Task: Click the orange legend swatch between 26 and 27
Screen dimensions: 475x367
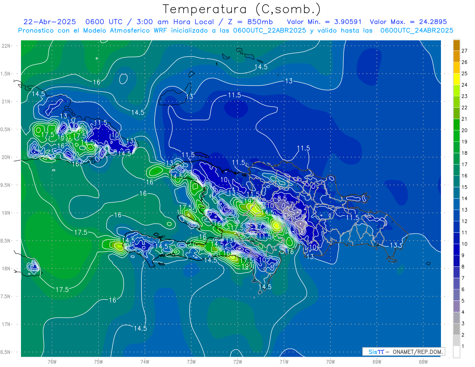Action: 456,56
